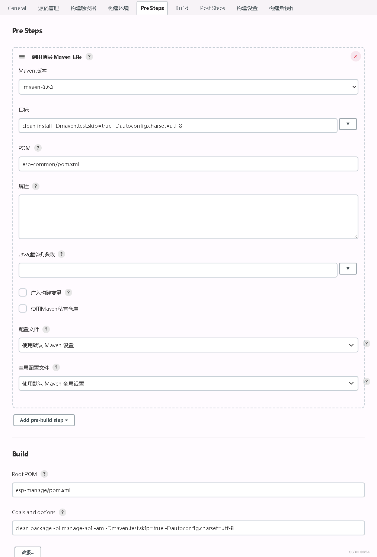Remove the Maven pre-build step with red X
The height and width of the screenshot is (557, 377).
(355, 56)
